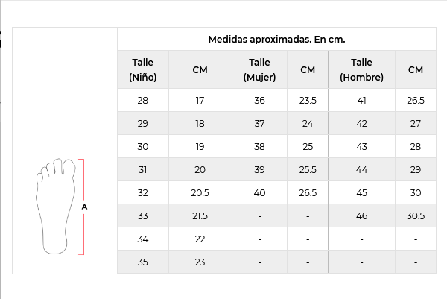
Task: Click child size 30 cell
Action: tap(143, 146)
